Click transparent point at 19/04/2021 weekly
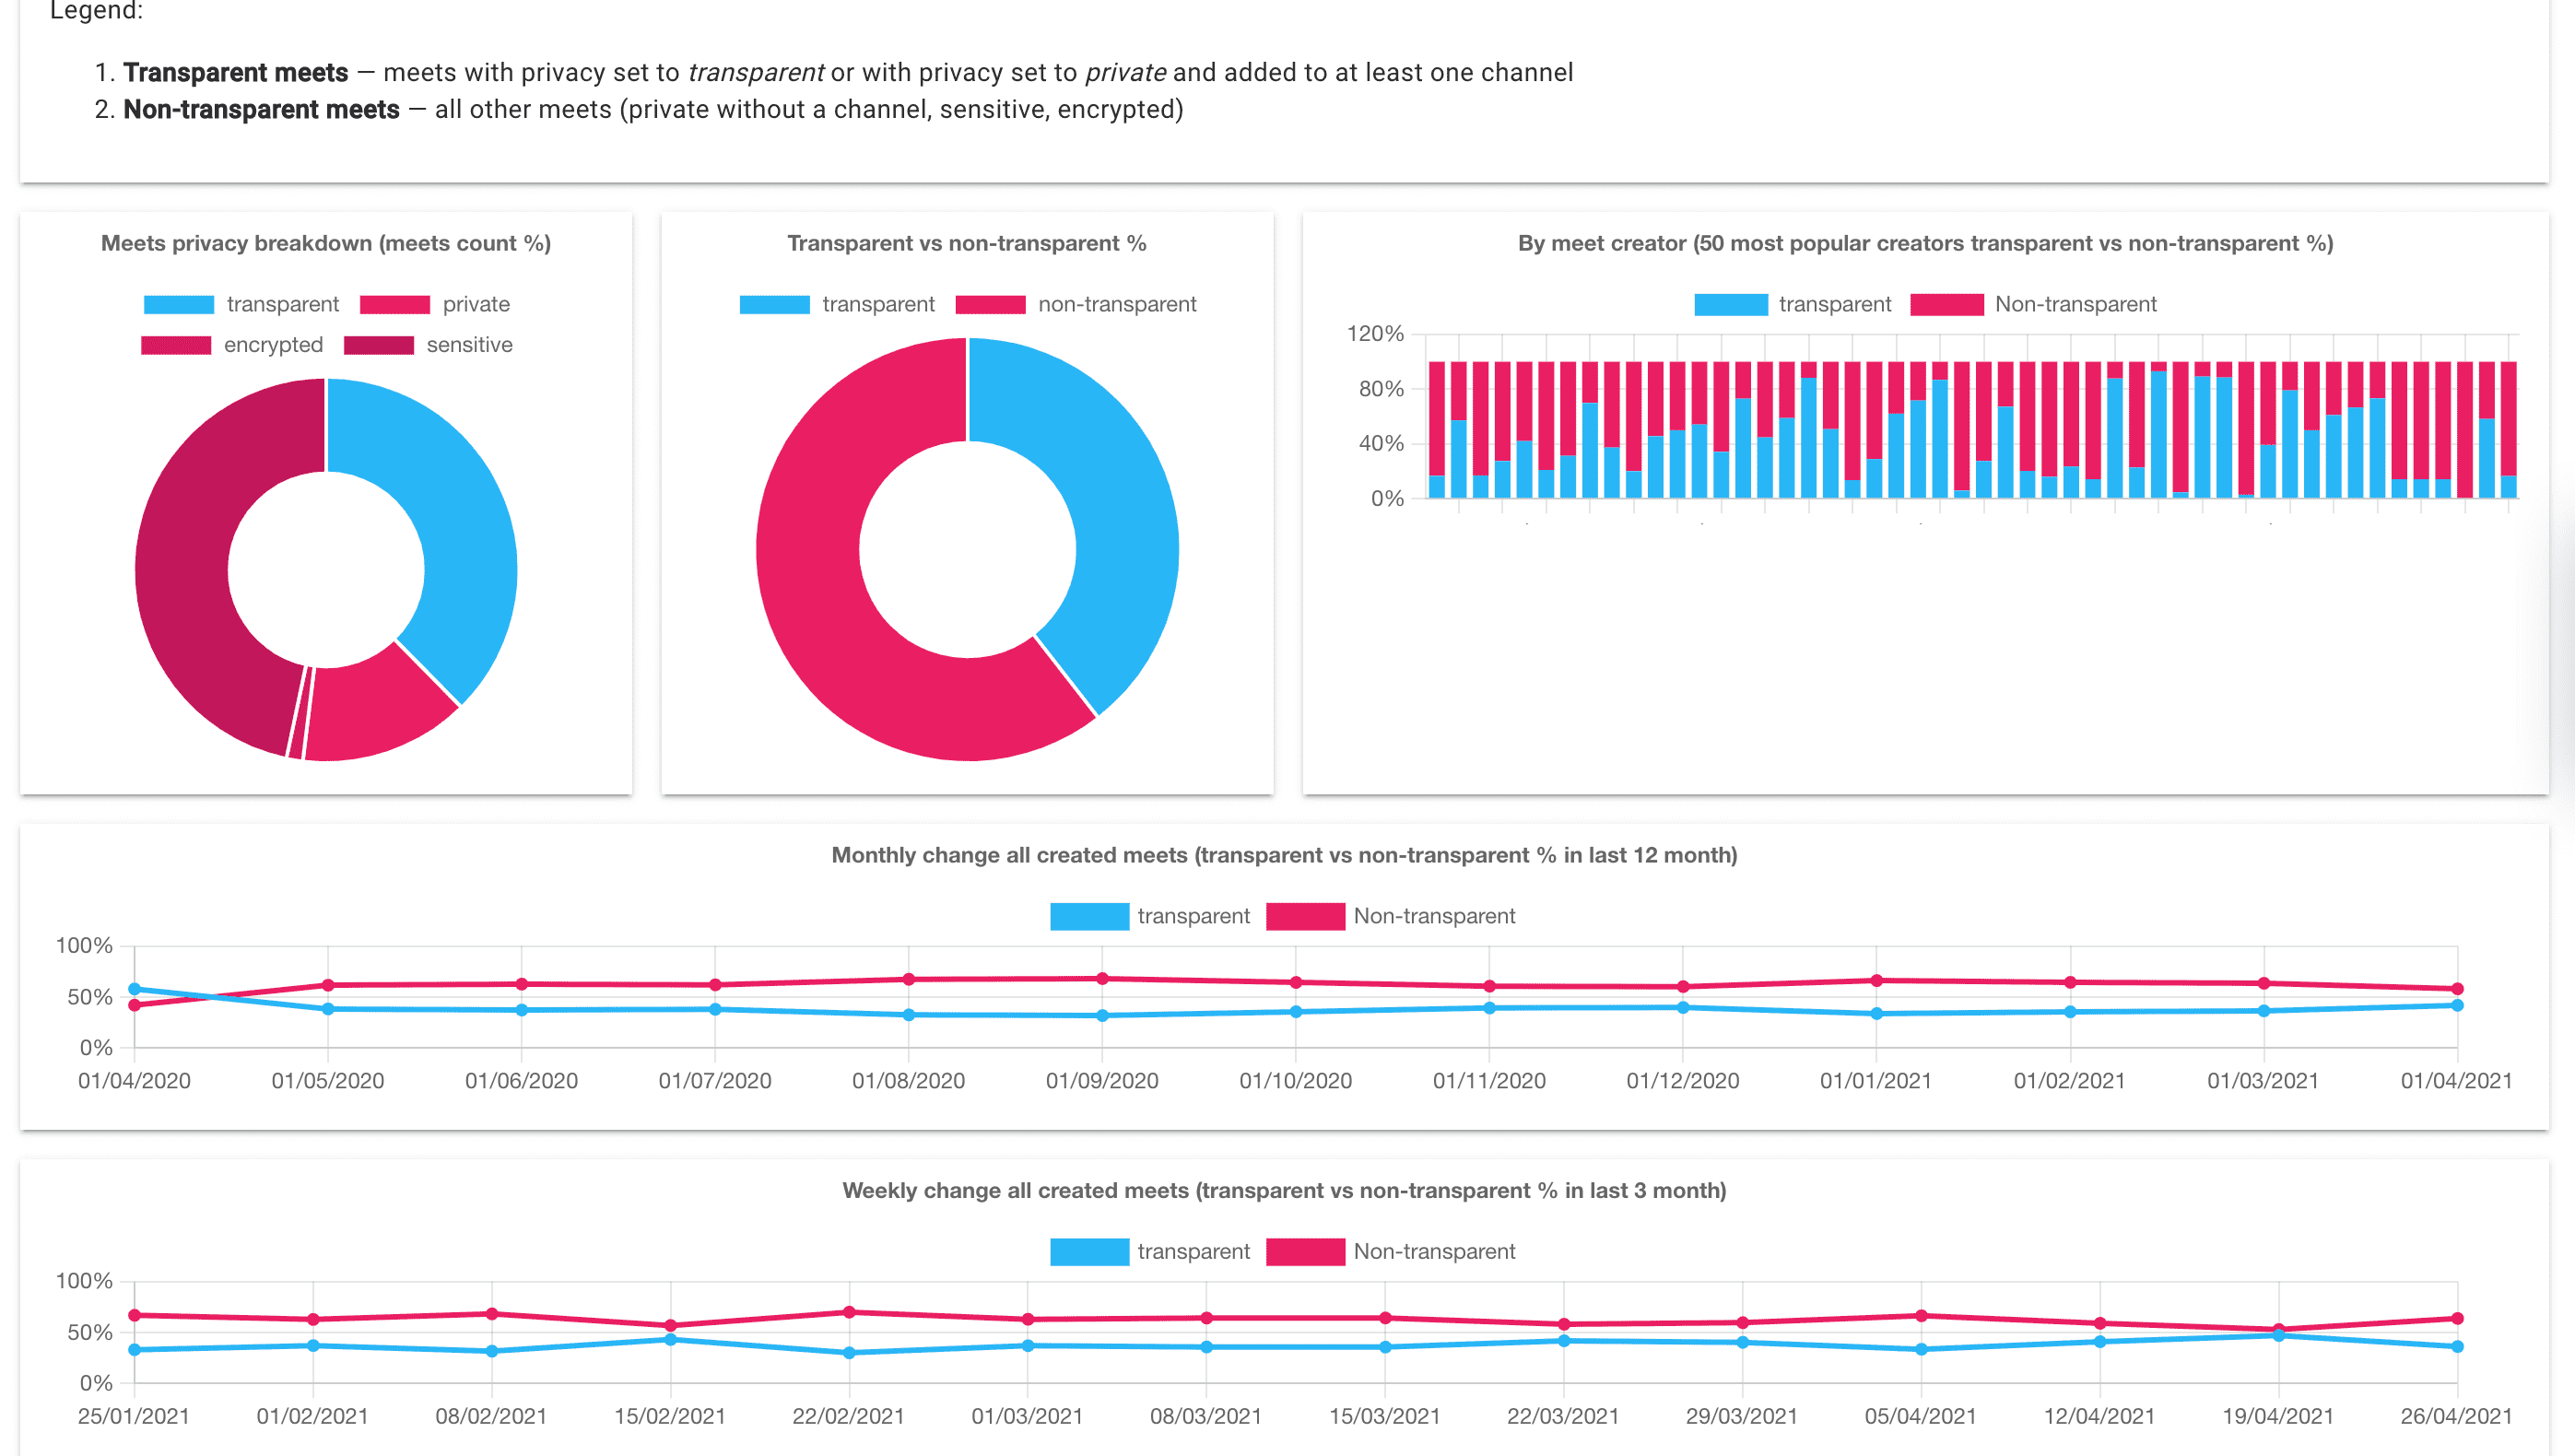 (x=2278, y=1336)
